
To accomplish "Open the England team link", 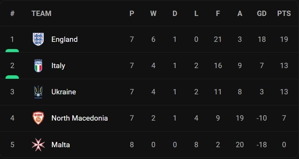I will 64,39.
